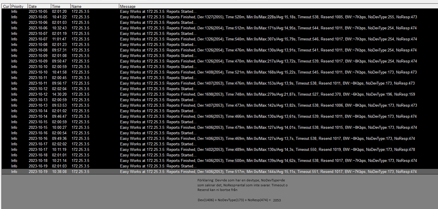
Task: Select highlighted row timed 10:38:08
Action: pos(220,172)
